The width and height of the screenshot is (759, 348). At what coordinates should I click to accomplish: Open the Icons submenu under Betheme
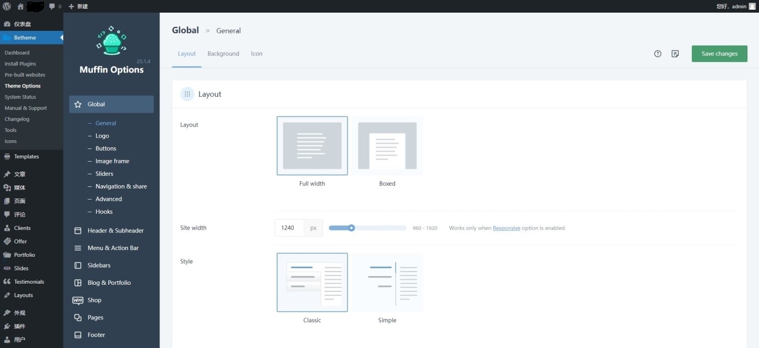click(x=10, y=141)
